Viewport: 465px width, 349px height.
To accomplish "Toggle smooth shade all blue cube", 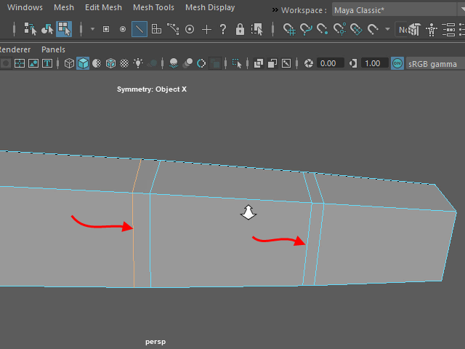I will tap(84, 63).
